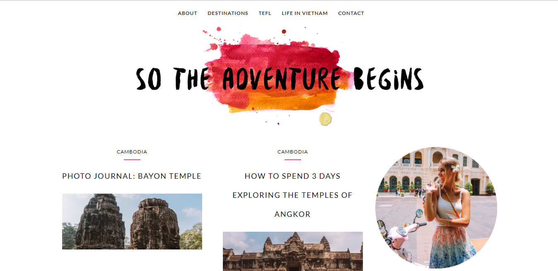Open the About page
The height and width of the screenshot is (271, 558).
pyautogui.click(x=188, y=13)
